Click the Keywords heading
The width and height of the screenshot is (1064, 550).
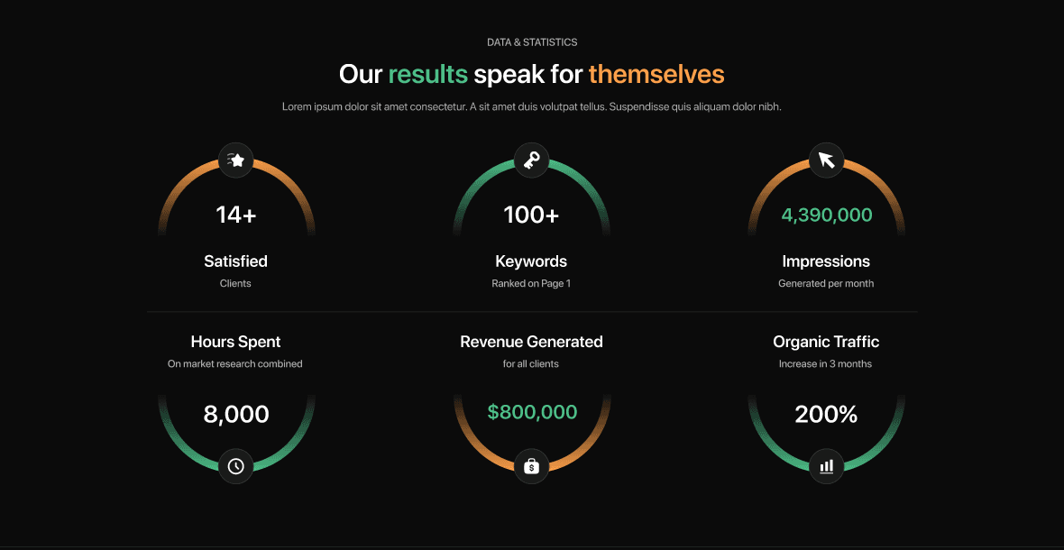pos(532,261)
